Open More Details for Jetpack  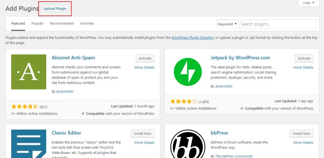(x=303, y=67)
